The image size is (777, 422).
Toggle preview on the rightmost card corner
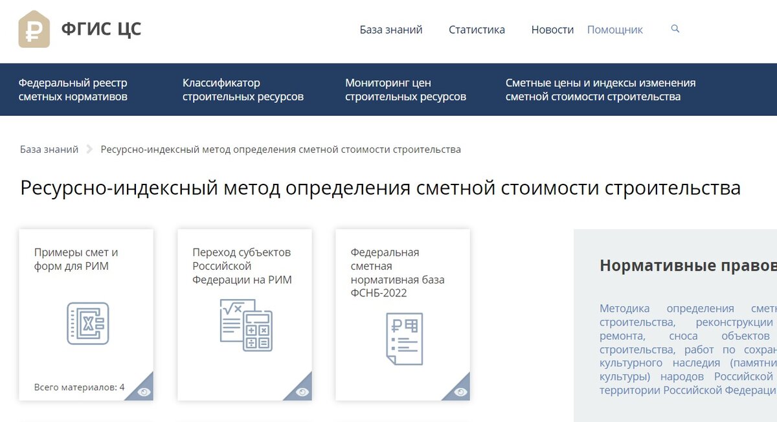tap(460, 391)
